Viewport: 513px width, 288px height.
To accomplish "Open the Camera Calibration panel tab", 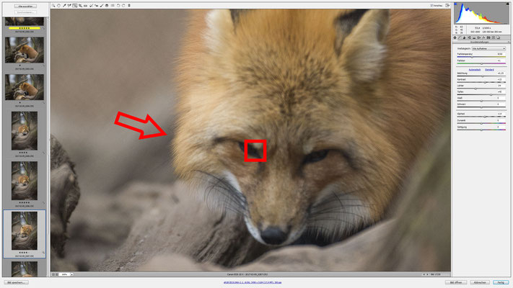I will [488, 38].
